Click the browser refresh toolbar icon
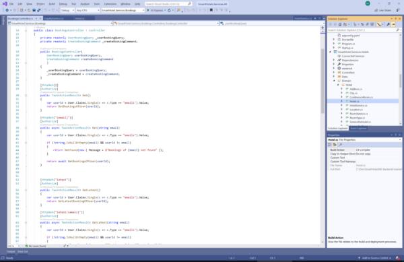This screenshot has width=404, height=262. tap(169, 10)
